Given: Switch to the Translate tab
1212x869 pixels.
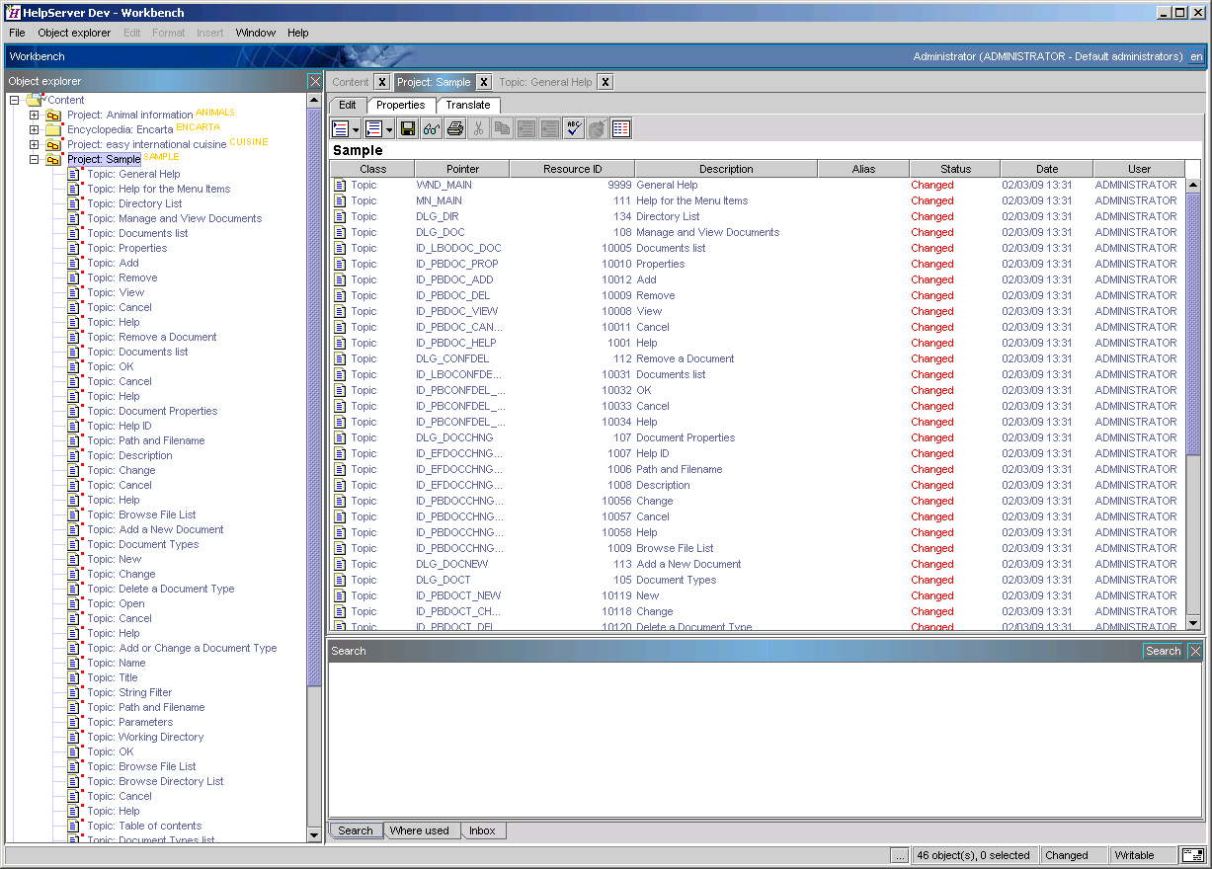Looking at the screenshot, I should pyautogui.click(x=467, y=105).
